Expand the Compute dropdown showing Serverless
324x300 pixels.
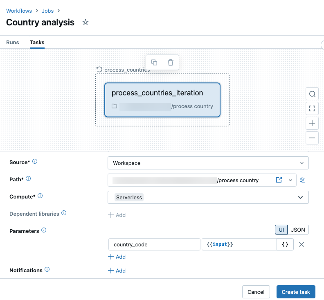(x=208, y=197)
